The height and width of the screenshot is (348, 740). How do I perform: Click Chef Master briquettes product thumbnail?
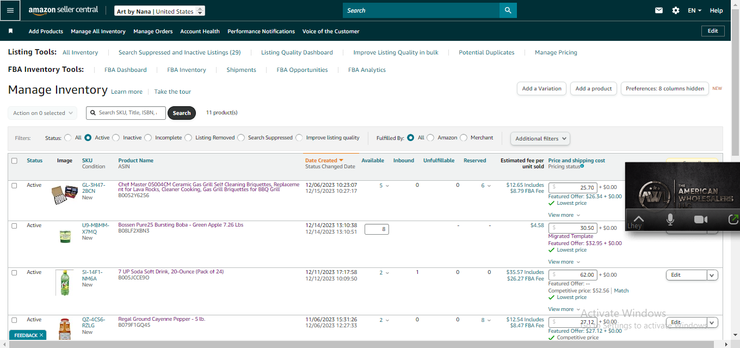[65, 194]
